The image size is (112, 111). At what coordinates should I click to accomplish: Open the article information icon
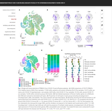pos(102,11)
